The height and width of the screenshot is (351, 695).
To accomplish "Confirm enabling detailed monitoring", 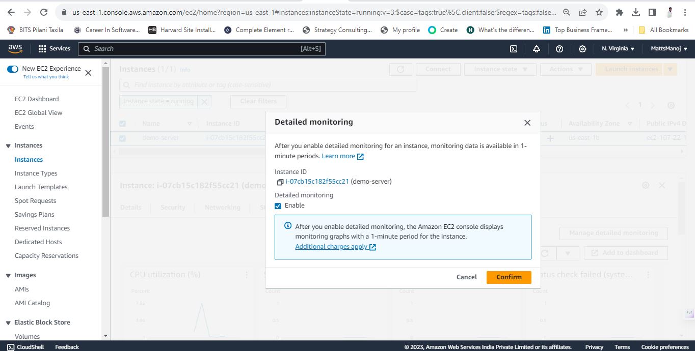I will click(509, 277).
